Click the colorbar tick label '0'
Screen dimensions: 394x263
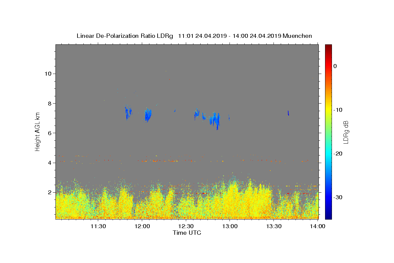pos(335,66)
